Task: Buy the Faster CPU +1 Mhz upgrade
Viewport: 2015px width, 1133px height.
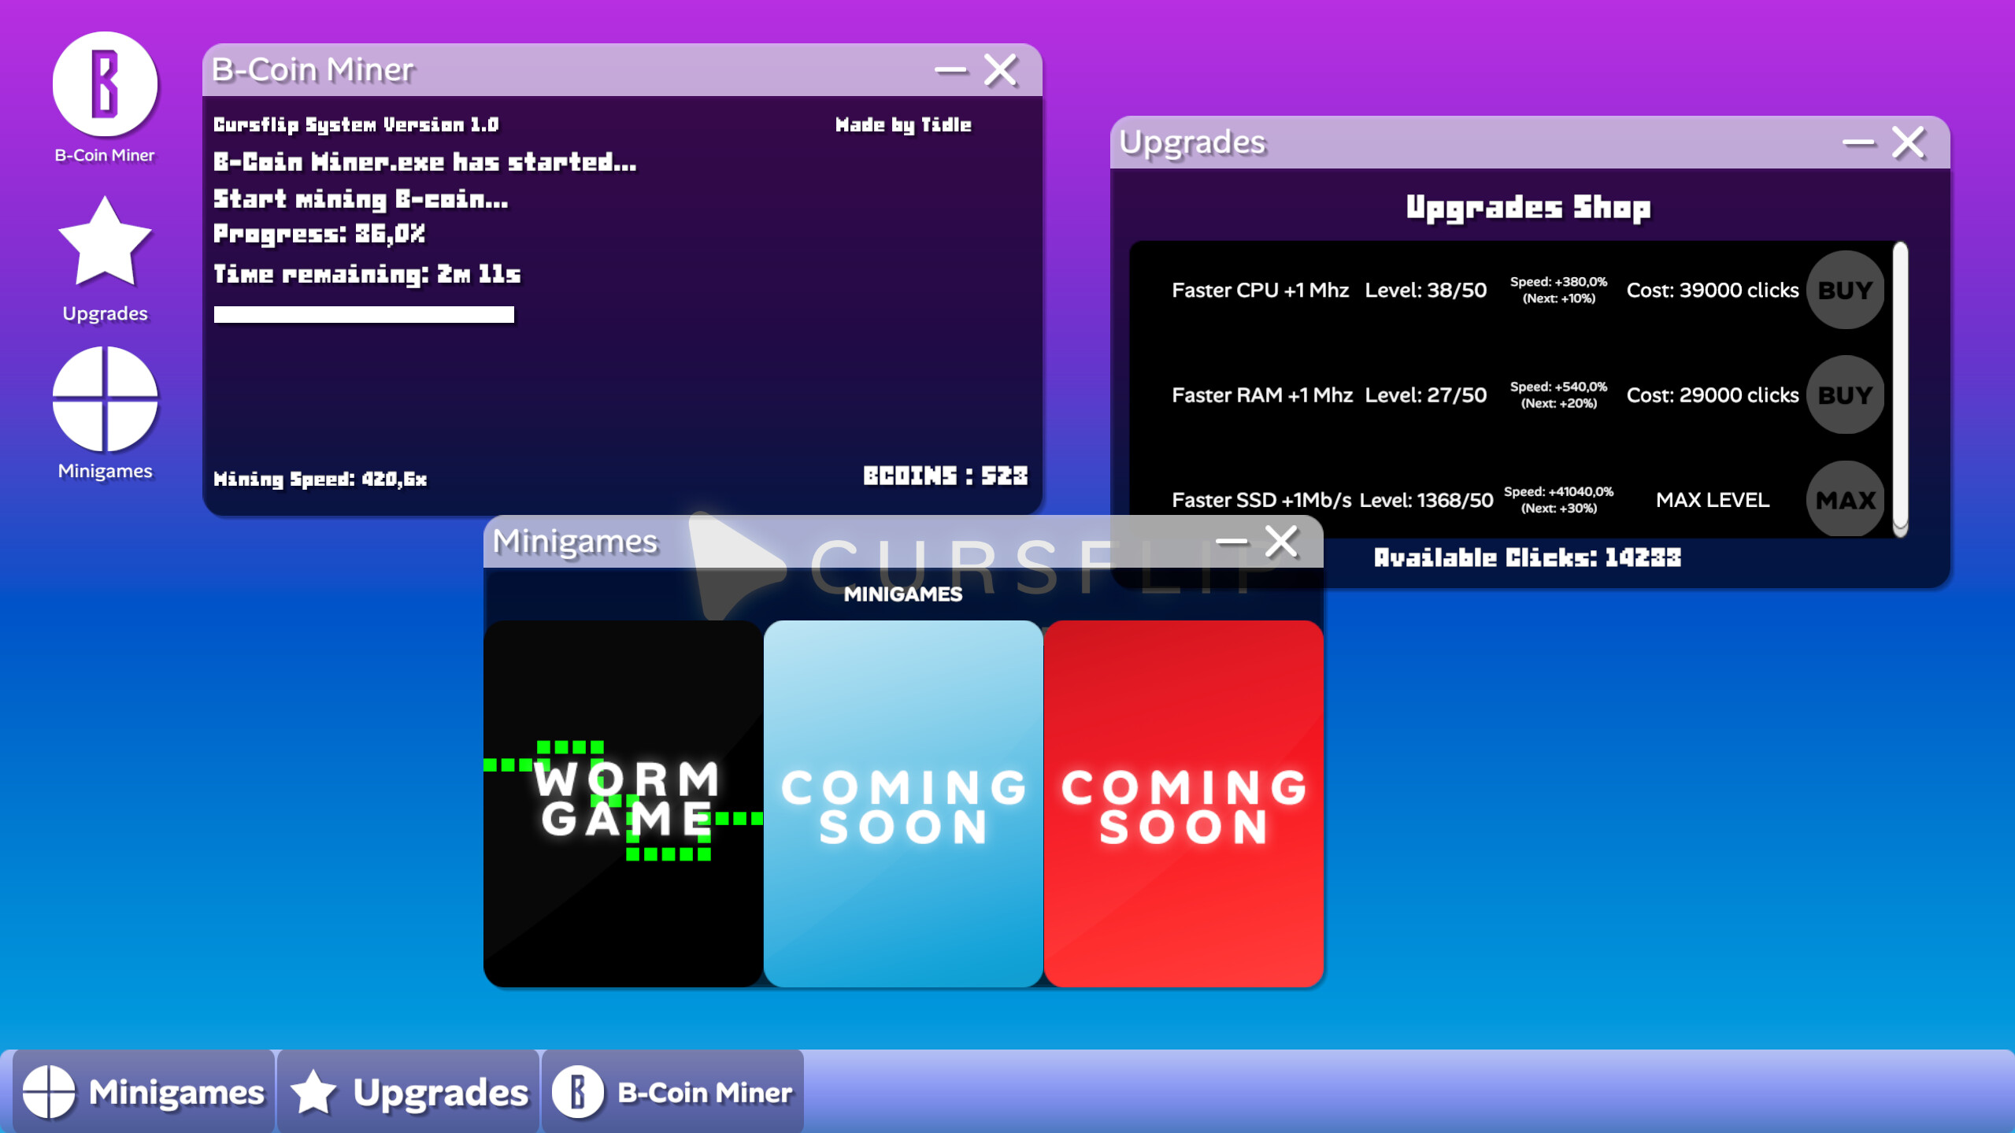Action: pos(1845,290)
